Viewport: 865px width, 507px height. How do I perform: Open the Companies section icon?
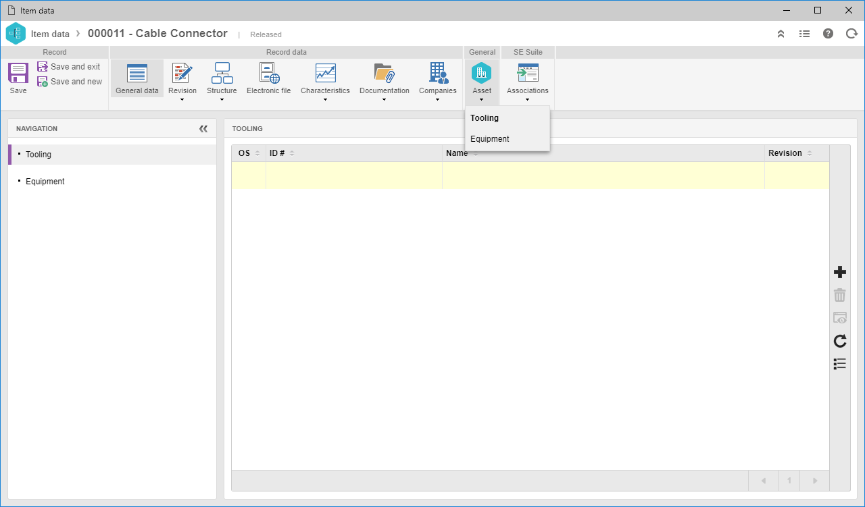point(438,73)
